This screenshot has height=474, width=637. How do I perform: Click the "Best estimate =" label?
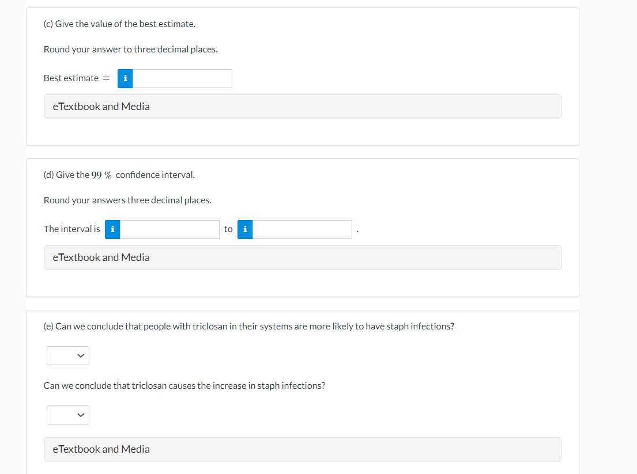(76, 78)
